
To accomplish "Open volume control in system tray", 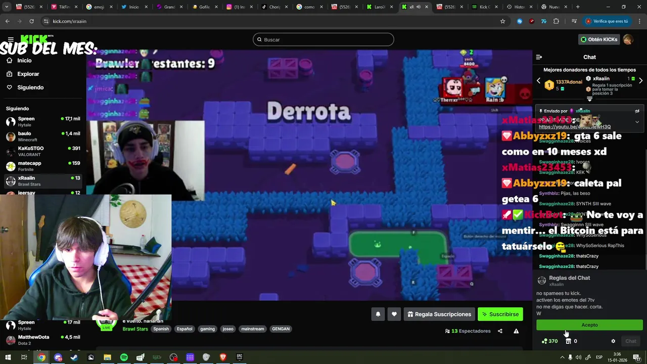I will pos(578,357).
